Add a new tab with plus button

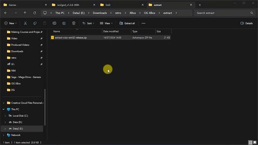point(200,5)
